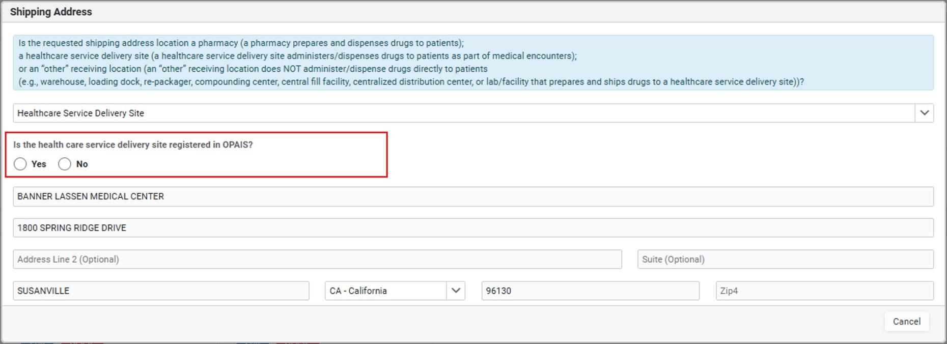
Task: Click the OPAIS registration question label
Action: pyautogui.click(x=133, y=145)
